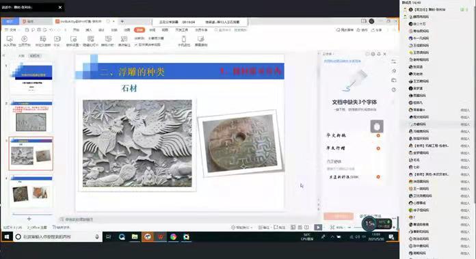Start slideshow from beginning (从头开始)

(10, 41)
